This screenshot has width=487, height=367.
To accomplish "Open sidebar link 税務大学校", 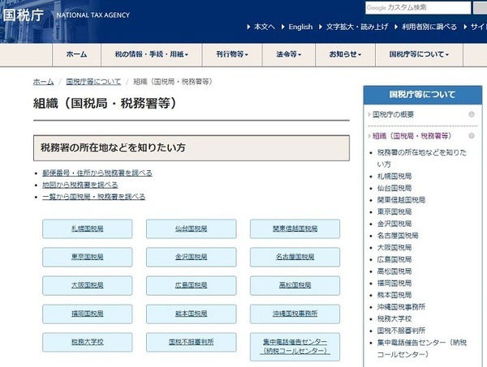I will point(394,319).
